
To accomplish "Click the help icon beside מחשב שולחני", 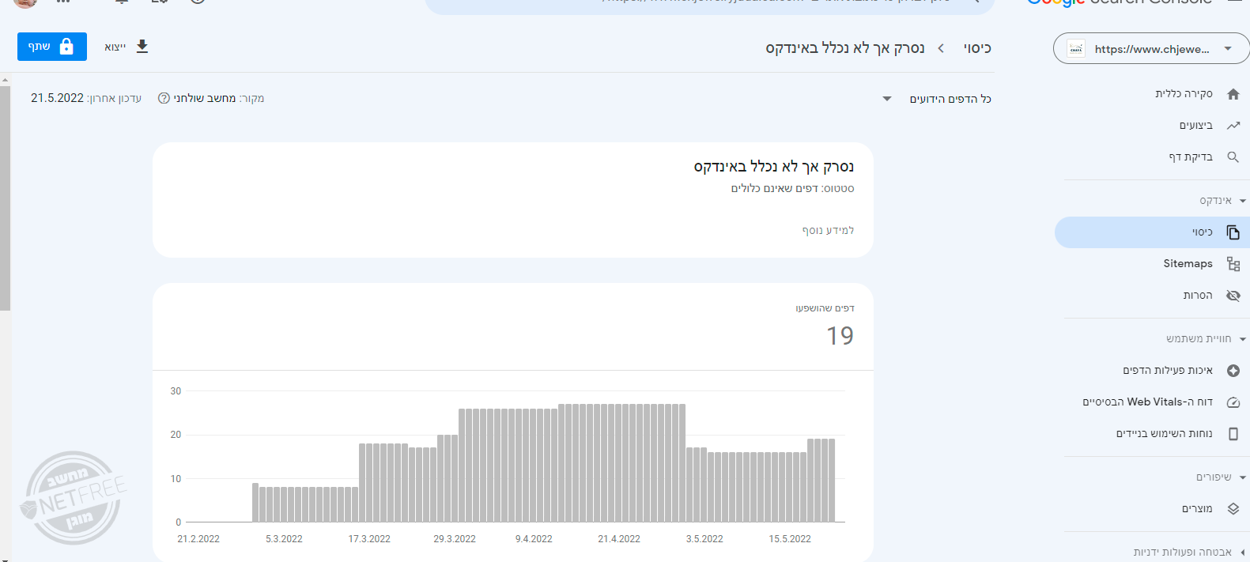I will (x=164, y=98).
